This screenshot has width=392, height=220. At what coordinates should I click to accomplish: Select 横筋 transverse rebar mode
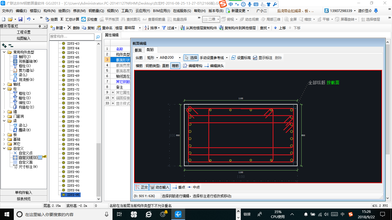(x=139, y=66)
